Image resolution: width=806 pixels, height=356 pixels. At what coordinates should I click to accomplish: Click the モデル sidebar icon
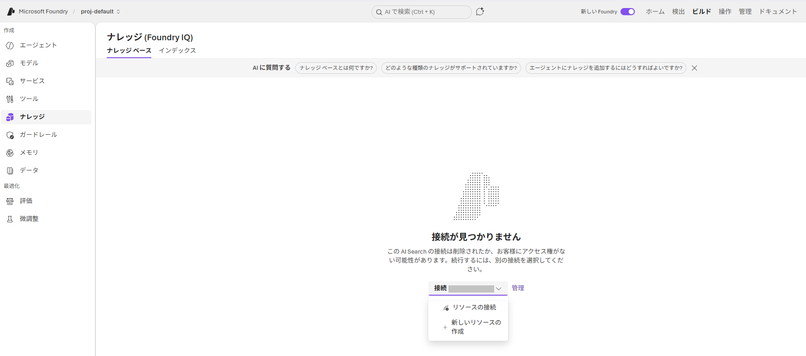pos(10,64)
